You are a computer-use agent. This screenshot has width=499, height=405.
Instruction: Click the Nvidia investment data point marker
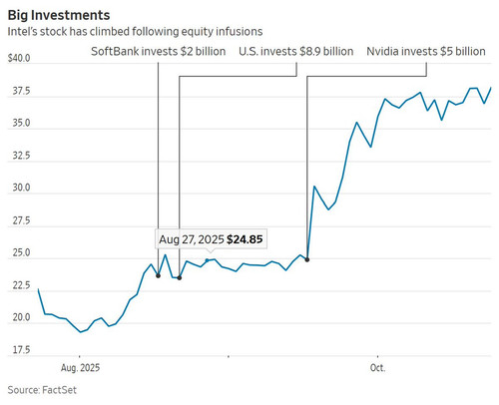pyautogui.click(x=307, y=259)
